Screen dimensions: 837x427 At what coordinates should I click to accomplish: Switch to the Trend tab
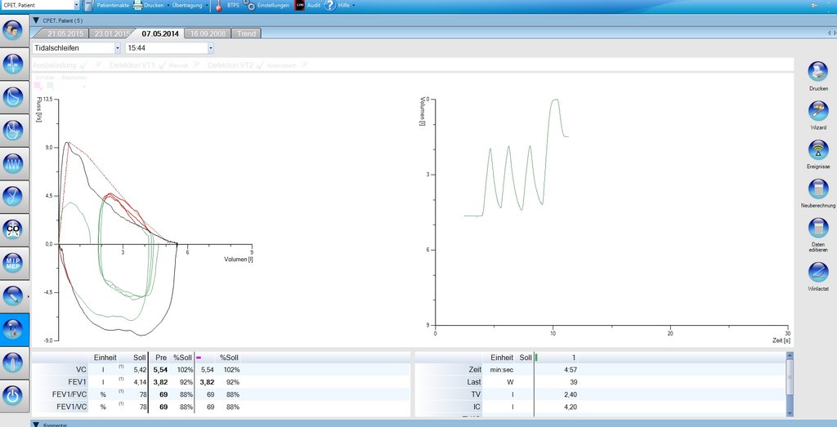click(246, 33)
